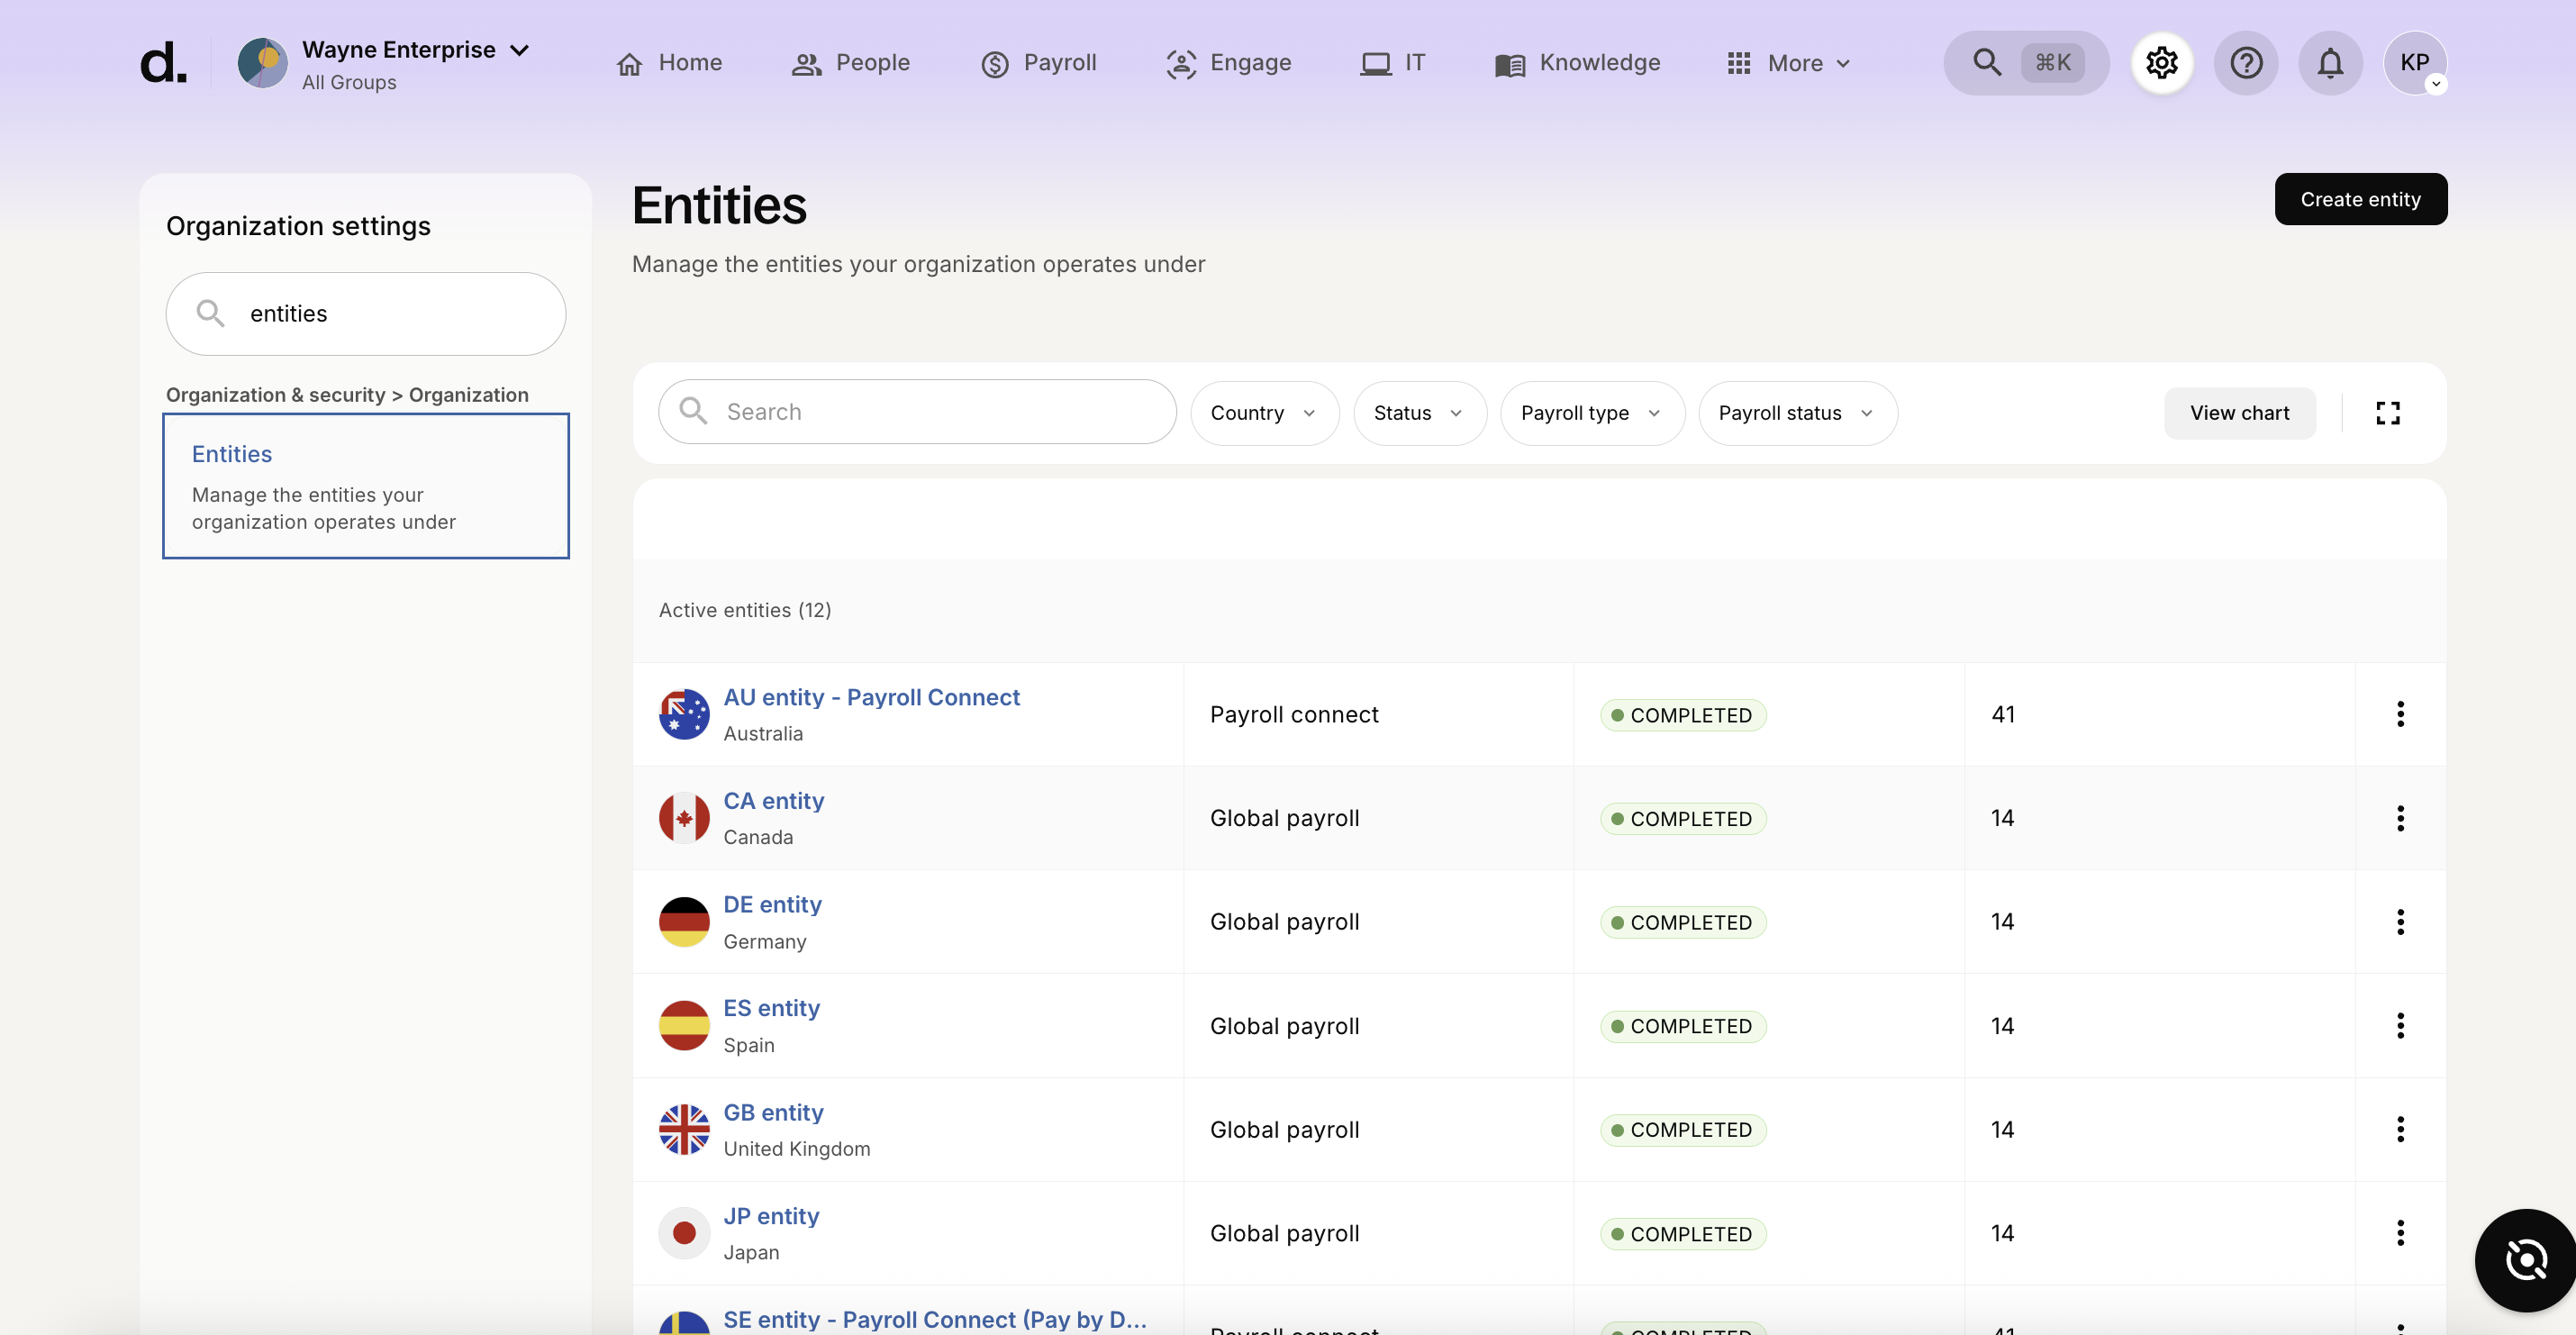2576x1335 pixels.
Task: Open the GB entity row three-dot menu
Action: click(2399, 1130)
